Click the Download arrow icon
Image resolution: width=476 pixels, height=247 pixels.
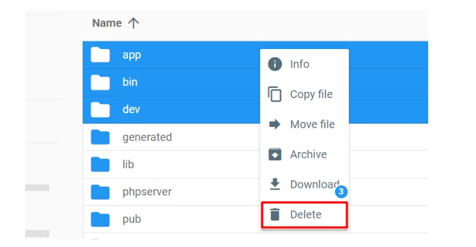[x=275, y=184]
